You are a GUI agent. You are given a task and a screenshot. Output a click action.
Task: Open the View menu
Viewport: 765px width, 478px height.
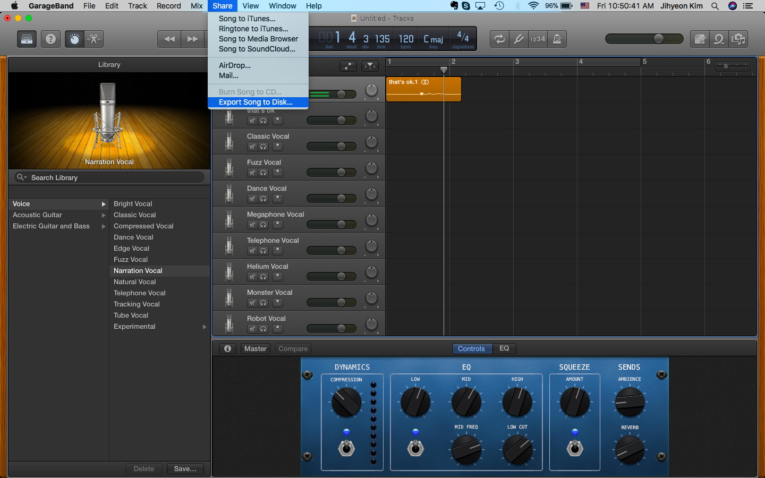pyautogui.click(x=250, y=6)
